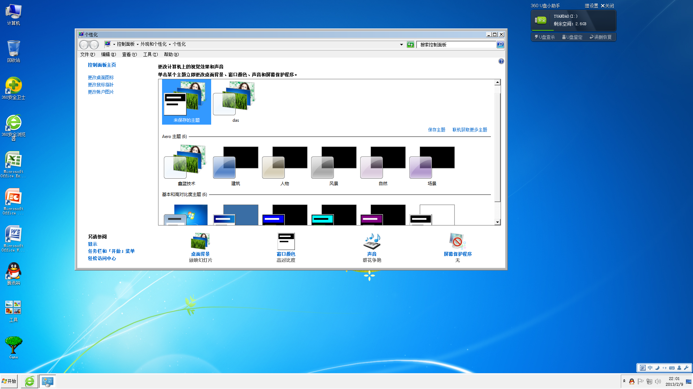The height and width of the screenshot is (389, 693).
Task: Open the 工具 desktop folder
Action: [13, 311]
